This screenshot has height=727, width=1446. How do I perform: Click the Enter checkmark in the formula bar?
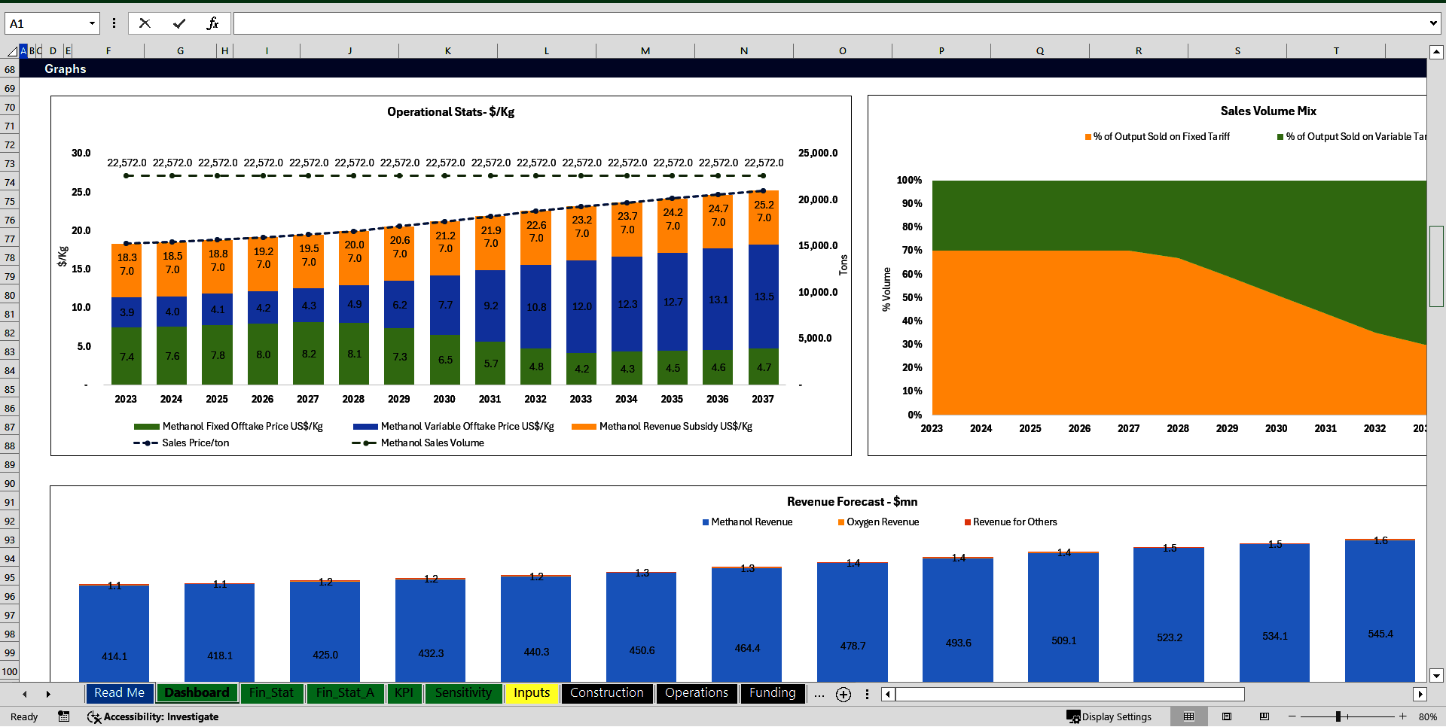(178, 23)
